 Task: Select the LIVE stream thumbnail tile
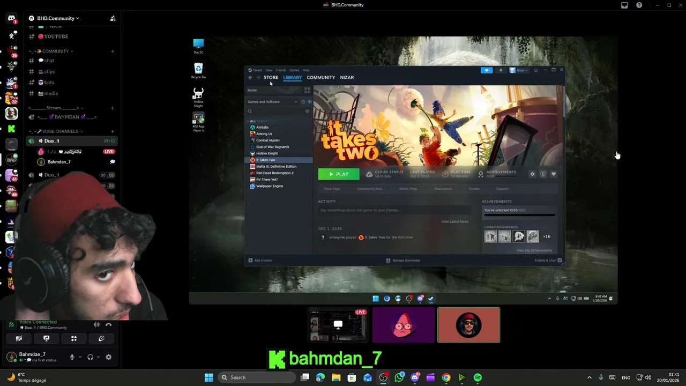pos(338,325)
